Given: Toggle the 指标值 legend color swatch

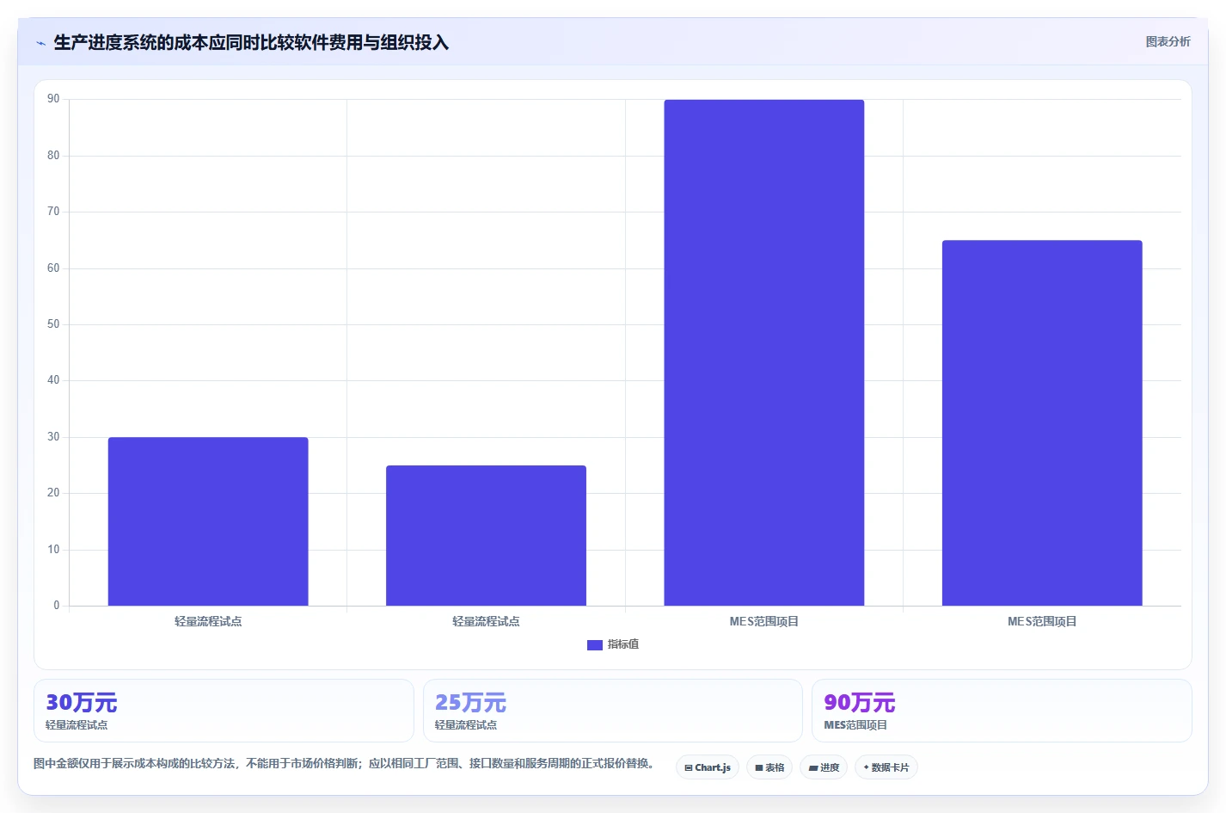Looking at the screenshot, I should [594, 644].
